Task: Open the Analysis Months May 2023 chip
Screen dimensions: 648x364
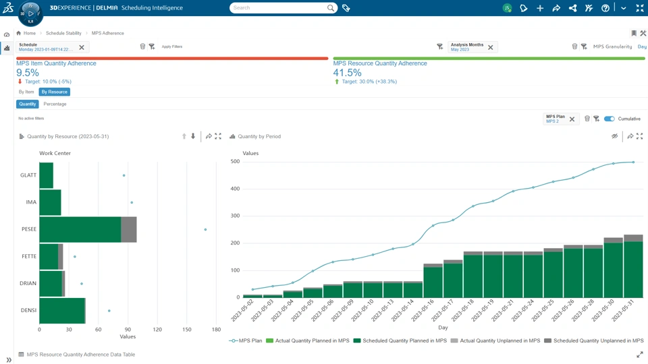Action: [467, 47]
